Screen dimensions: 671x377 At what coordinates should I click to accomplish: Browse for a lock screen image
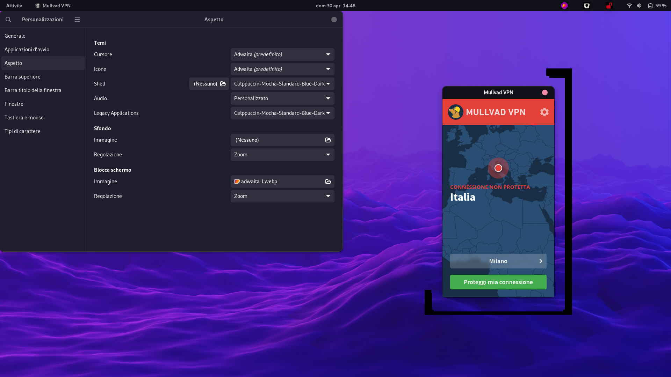[x=328, y=182]
